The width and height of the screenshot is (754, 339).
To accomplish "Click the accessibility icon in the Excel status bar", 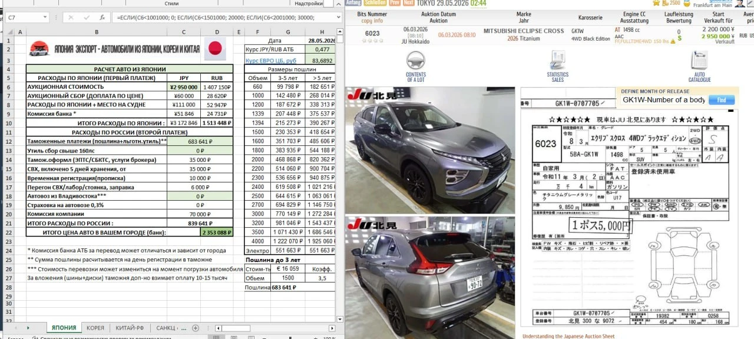I will [35, 338].
